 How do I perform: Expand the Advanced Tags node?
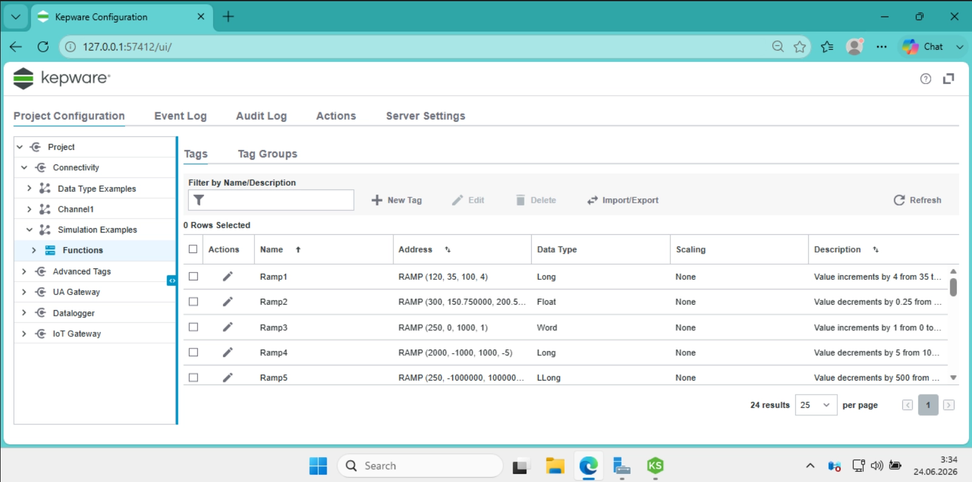(x=24, y=271)
